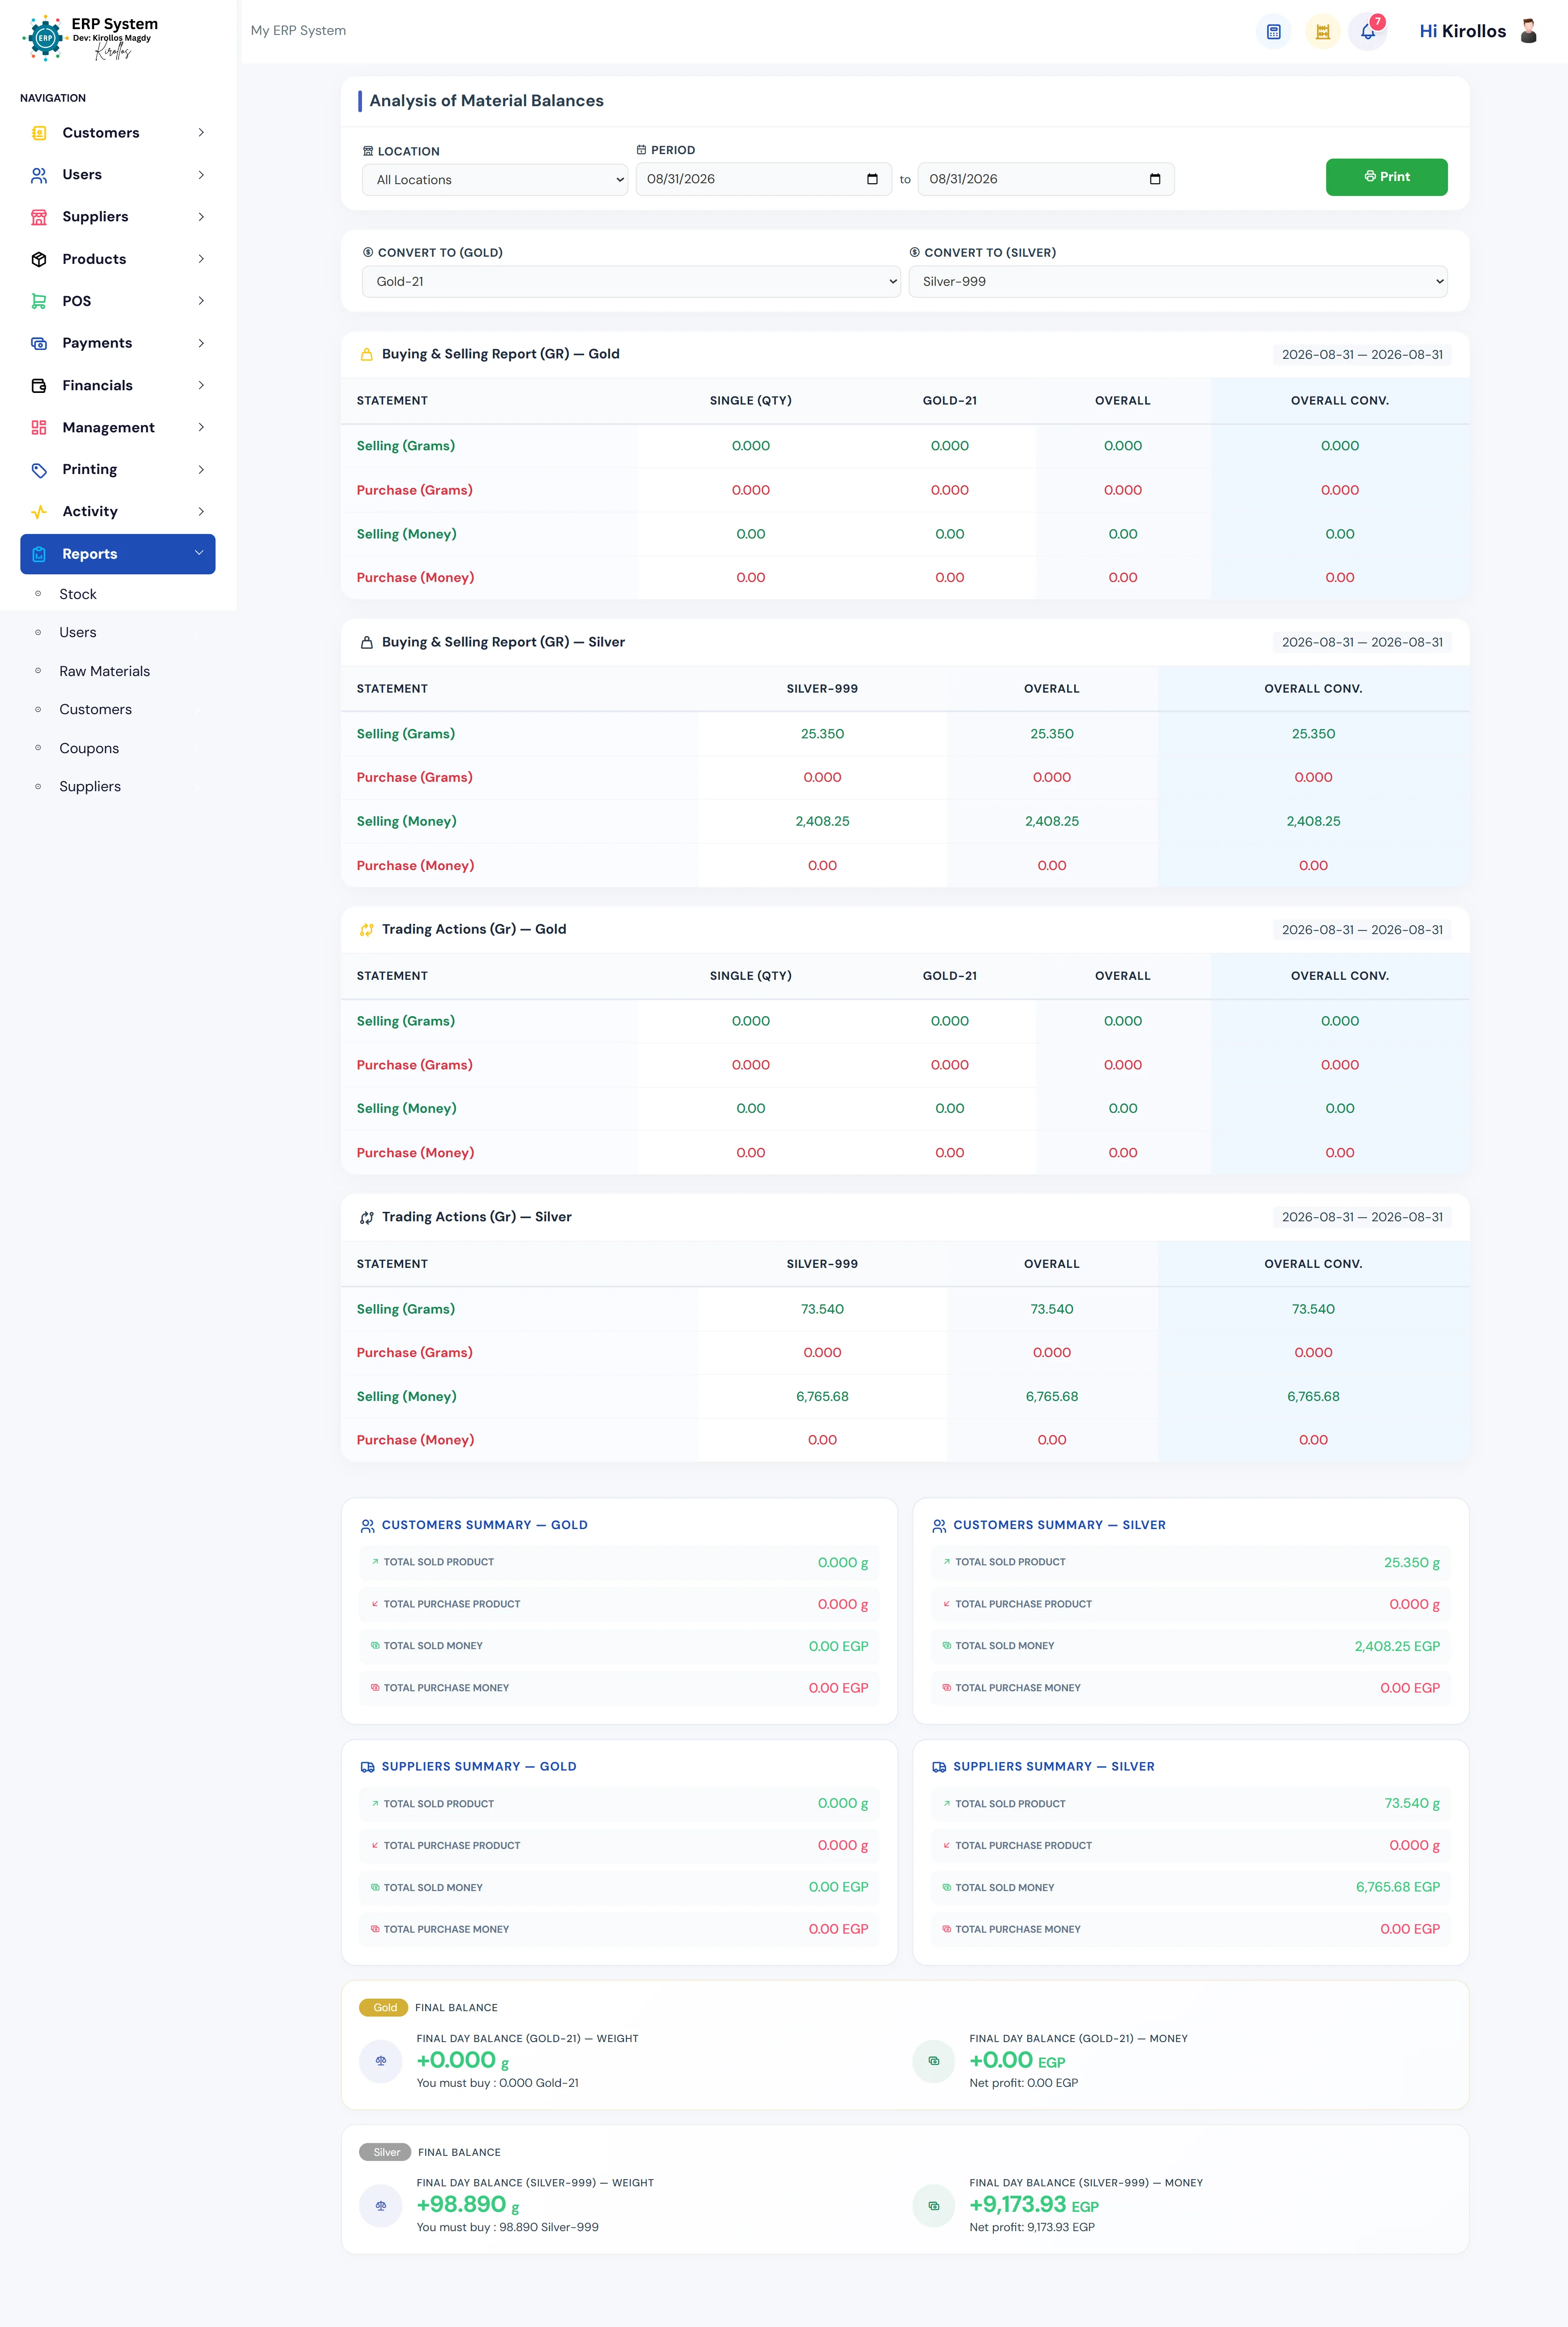Open calendar picker for period end date
The height and width of the screenshot is (2327, 1568).
[x=1155, y=179]
